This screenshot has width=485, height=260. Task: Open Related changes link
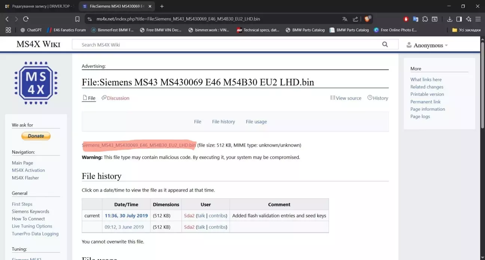click(x=427, y=87)
